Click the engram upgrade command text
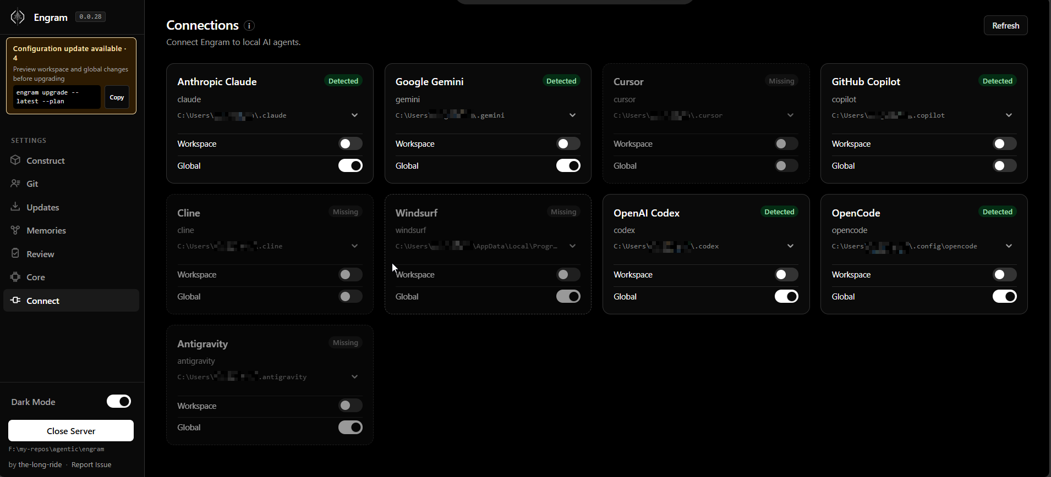This screenshot has width=1051, height=477. (57, 97)
